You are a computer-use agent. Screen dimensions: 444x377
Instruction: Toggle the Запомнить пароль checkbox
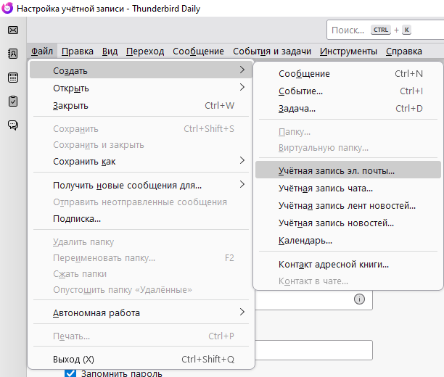tap(70, 373)
